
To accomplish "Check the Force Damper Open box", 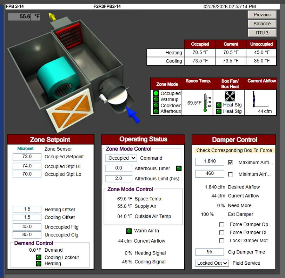I will pos(221,224).
